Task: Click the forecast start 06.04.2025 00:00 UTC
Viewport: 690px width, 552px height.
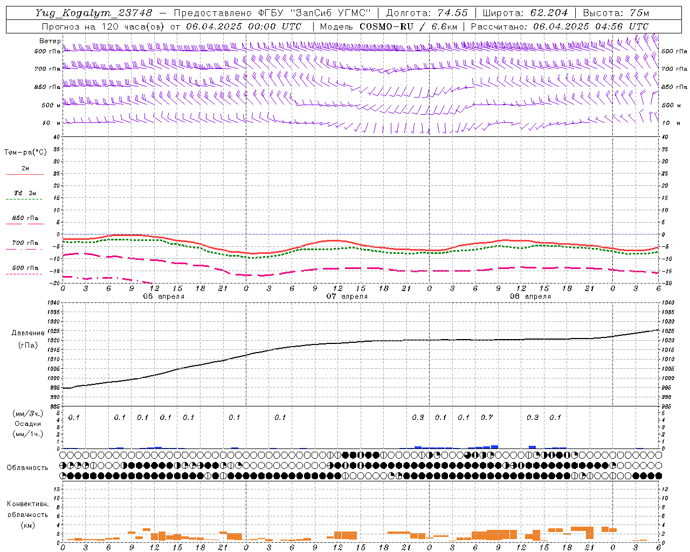Action: click(244, 26)
